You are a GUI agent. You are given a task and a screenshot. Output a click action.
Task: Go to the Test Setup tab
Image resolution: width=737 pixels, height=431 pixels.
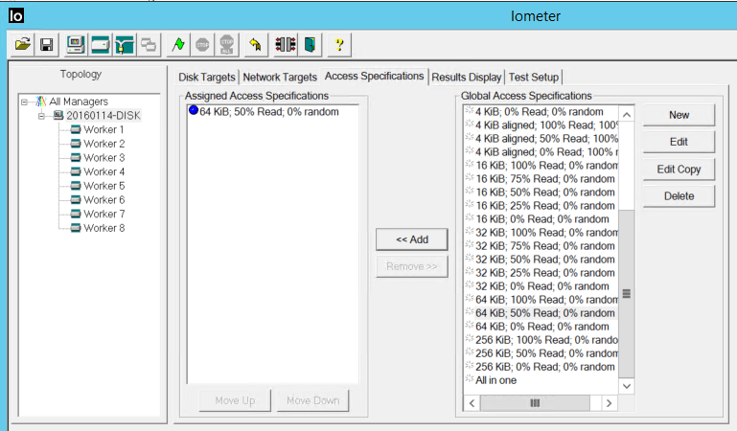534,77
